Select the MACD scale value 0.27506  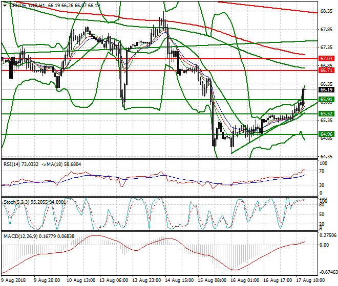328,235
